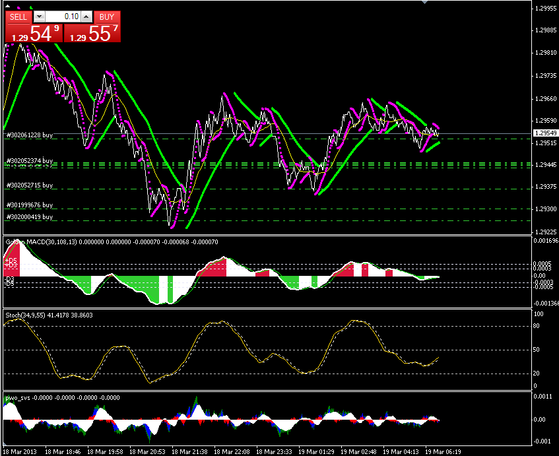Click the buy price tile showing 1.29 55
This screenshot has height=456, width=559.
point(92,33)
